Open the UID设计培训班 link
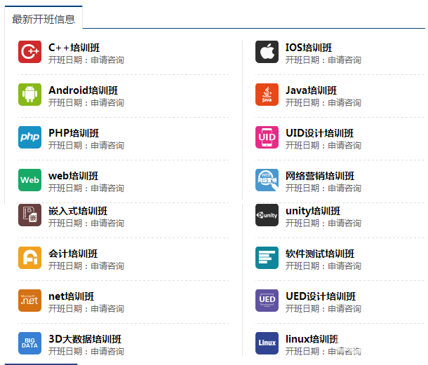 click(x=320, y=133)
